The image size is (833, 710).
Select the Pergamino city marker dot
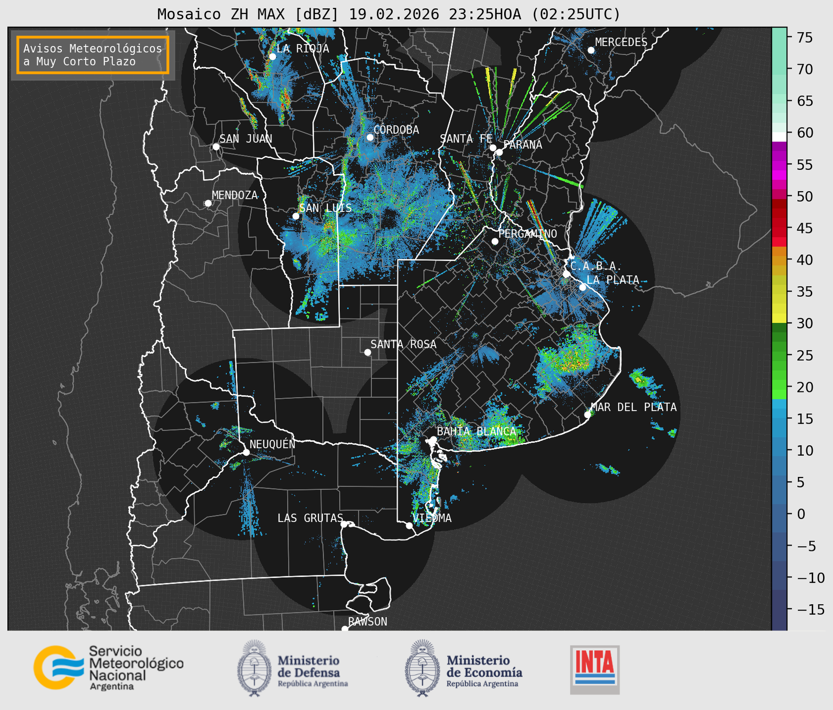coord(495,241)
